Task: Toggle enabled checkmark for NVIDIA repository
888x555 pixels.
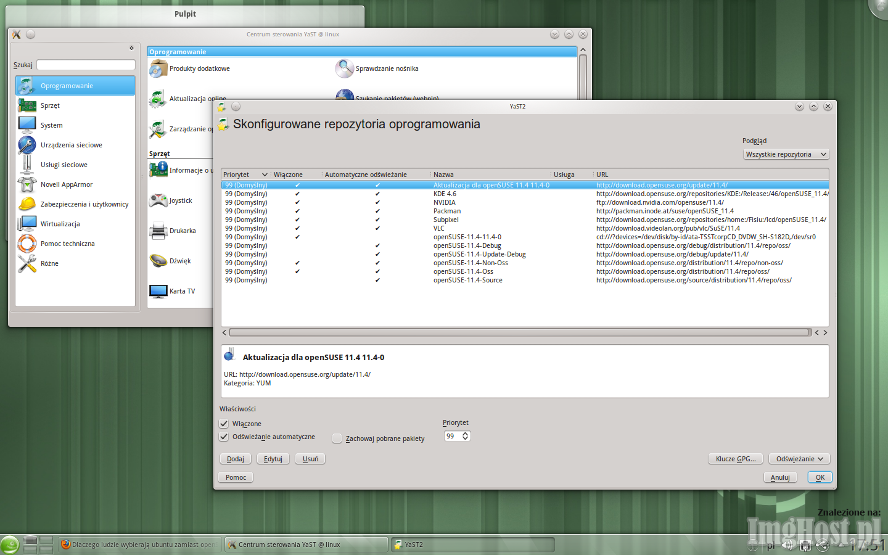Action: [x=297, y=202]
